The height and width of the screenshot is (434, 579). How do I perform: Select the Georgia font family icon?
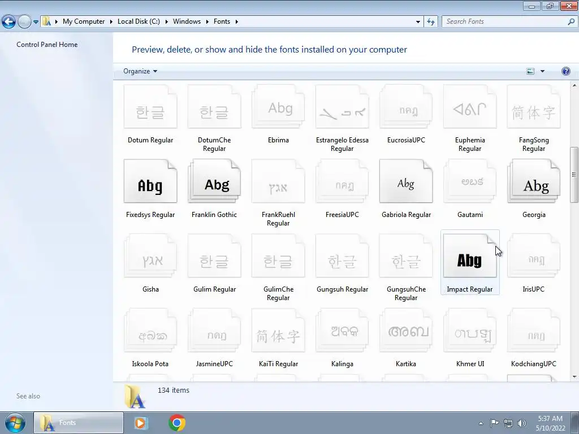click(x=534, y=181)
